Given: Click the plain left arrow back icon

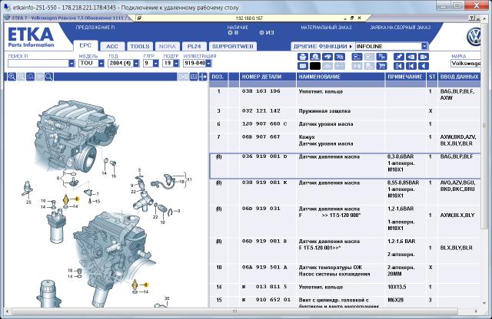Looking at the screenshot, I should (424, 66).
